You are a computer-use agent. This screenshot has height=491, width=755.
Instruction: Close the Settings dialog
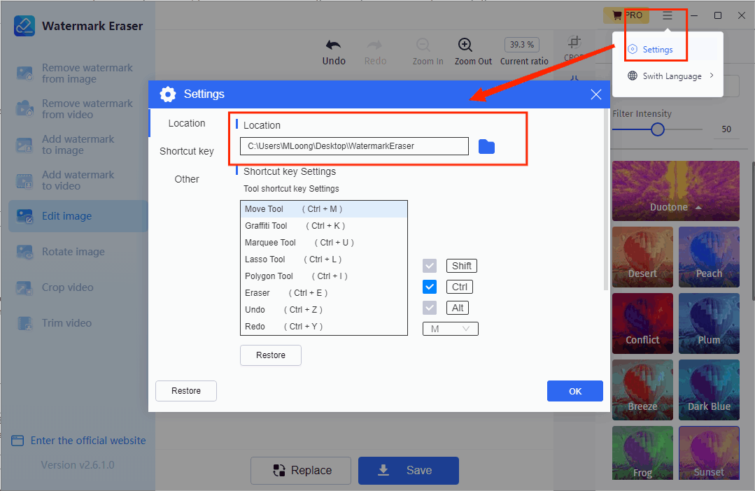[596, 94]
